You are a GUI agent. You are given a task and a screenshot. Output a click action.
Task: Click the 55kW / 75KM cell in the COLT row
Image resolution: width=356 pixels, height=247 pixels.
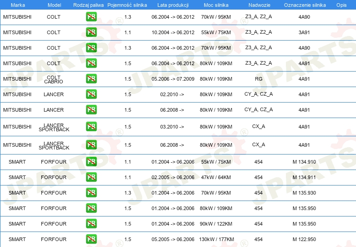[x=216, y=32]
